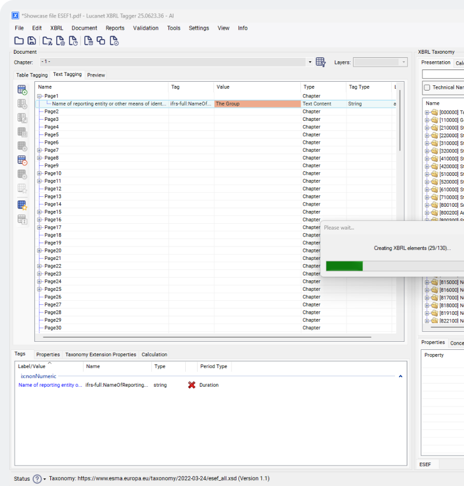Screen dimensions: 464x486
Task: Open the Chapter dropdown list
Action: 310,63
